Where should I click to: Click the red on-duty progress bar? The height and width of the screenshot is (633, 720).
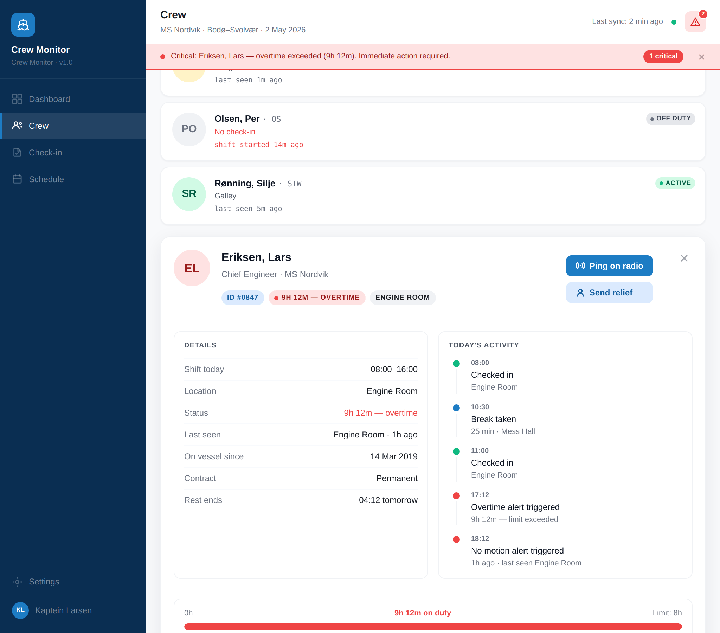pos(432,626)
